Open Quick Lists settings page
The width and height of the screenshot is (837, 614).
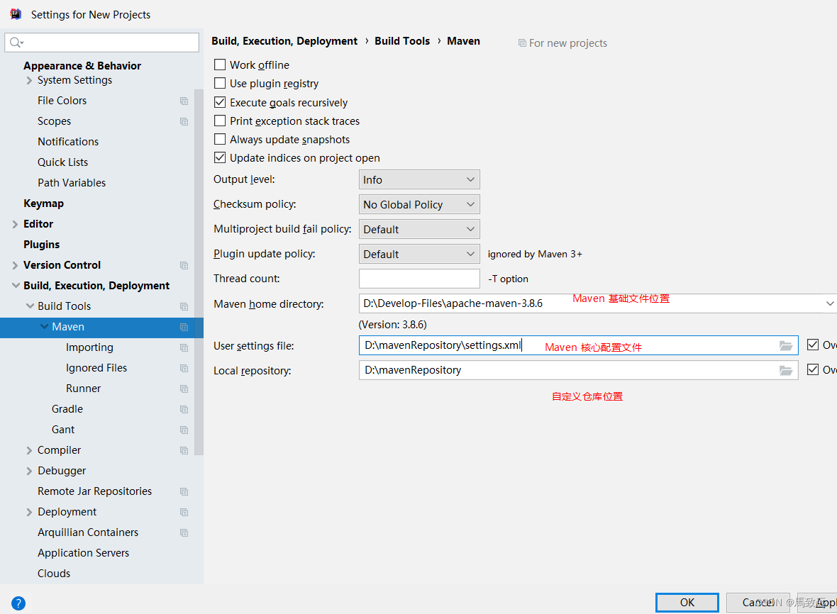coord(62,162)
